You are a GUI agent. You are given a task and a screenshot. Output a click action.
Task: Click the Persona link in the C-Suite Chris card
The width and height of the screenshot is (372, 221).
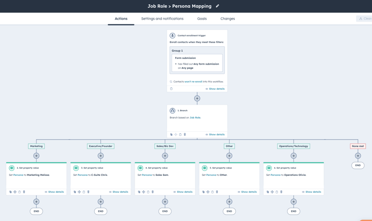(82, 175)
